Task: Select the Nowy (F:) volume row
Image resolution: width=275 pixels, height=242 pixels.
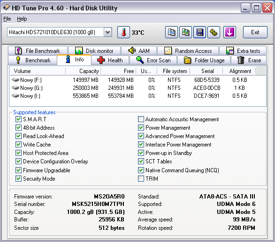Action: (137, 80)
